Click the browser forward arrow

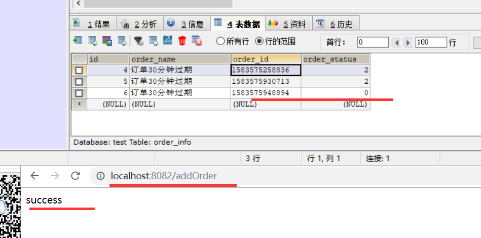(x=55, y=176)
